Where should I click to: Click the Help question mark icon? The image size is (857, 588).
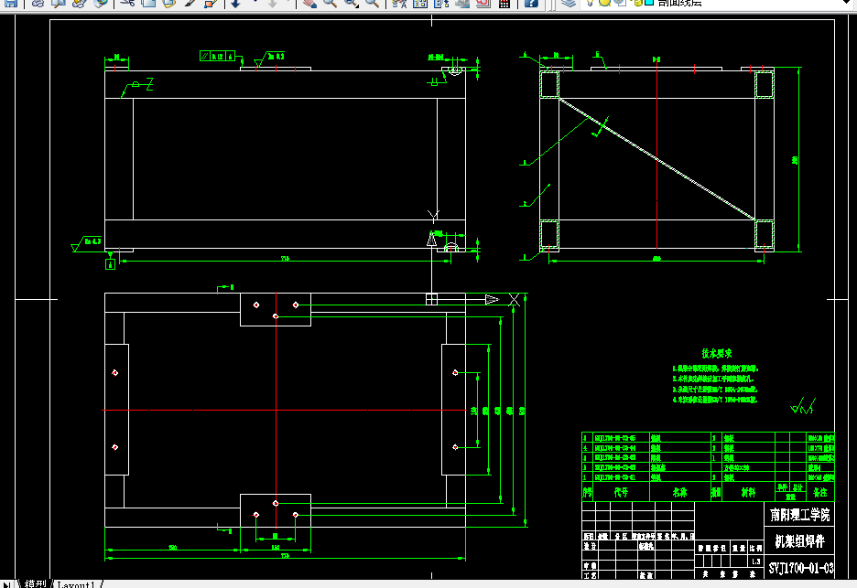(531, 3)
